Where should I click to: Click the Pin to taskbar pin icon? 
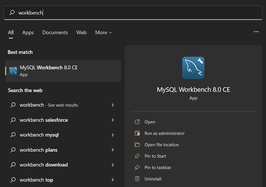137,167
